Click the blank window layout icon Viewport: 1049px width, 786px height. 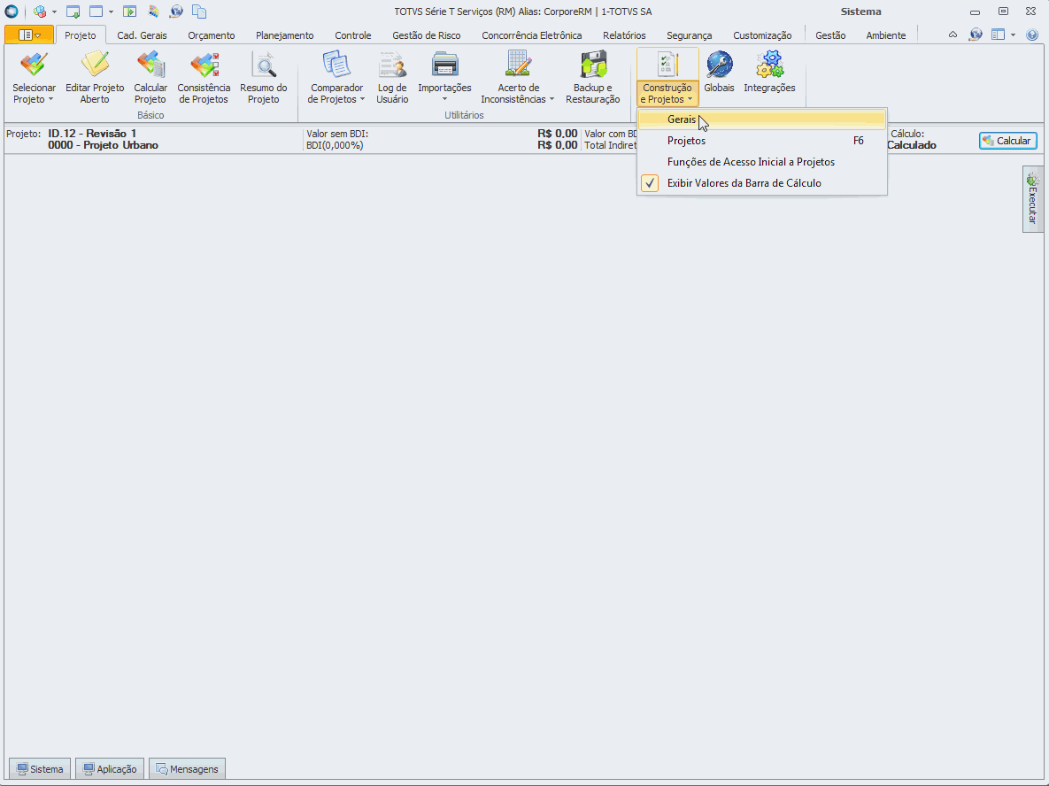coord(96,12)
